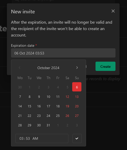Choose October 31 in calendar
Image resolution: width=127 pixels, height=150 pixels.
click(x=48, y=125)
